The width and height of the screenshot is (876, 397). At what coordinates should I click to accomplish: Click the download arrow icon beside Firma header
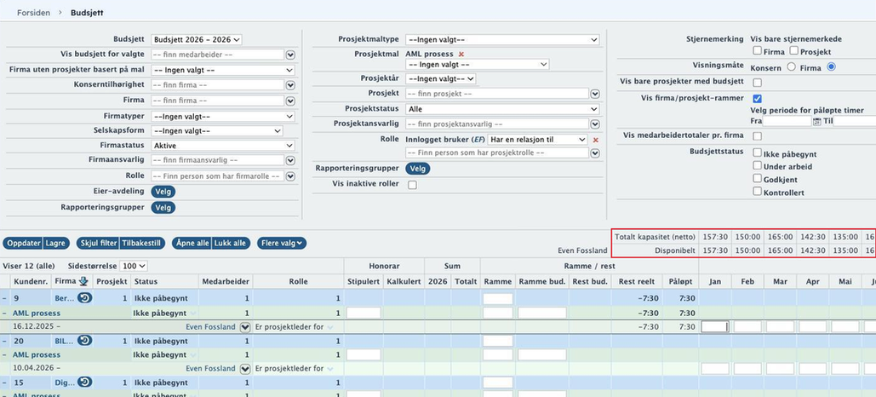83,281
